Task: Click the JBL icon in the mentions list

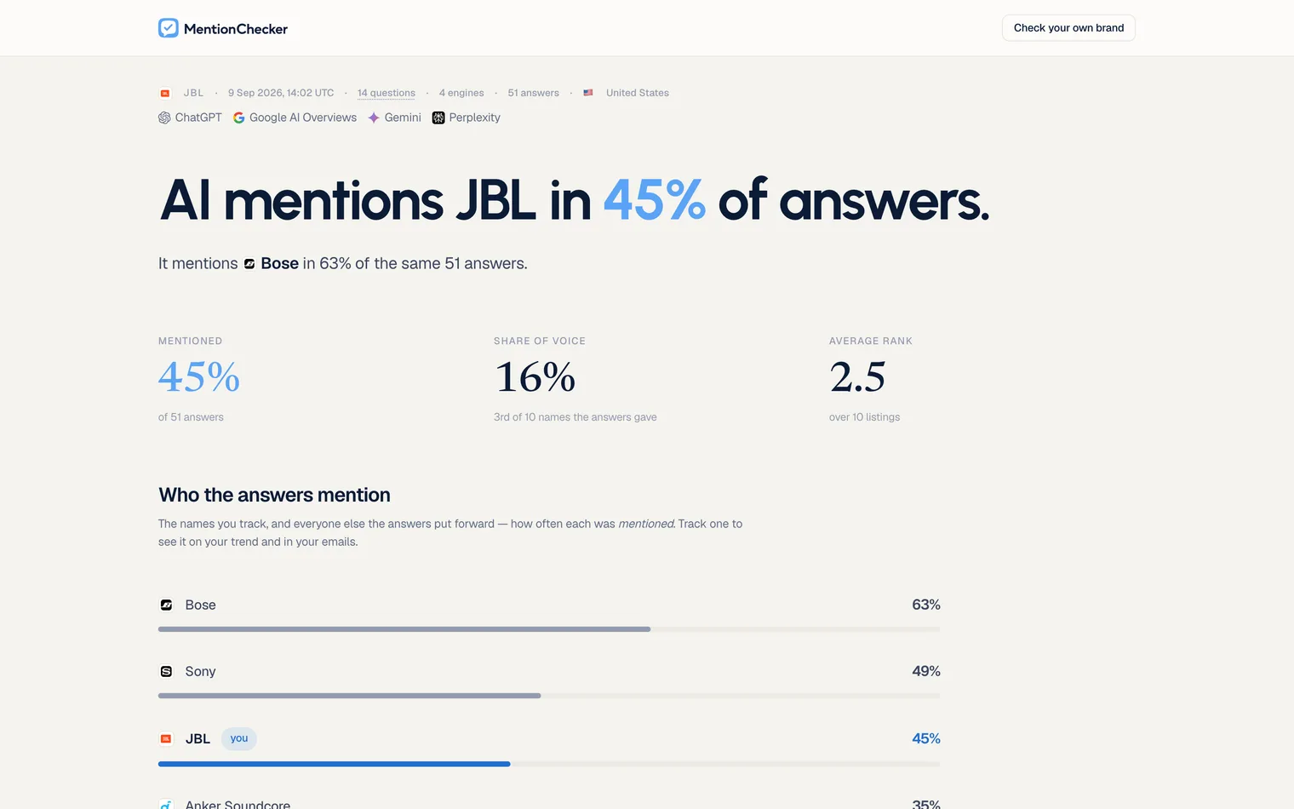Action: coord(167,738)
